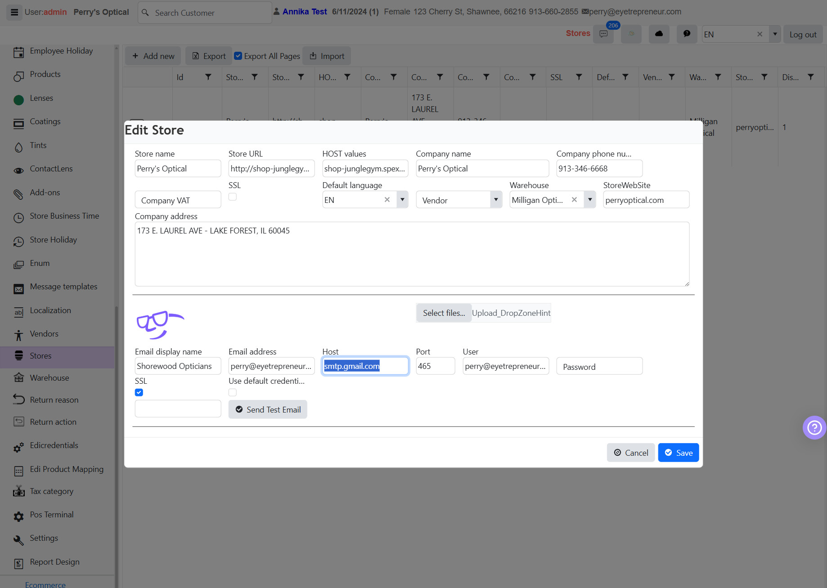Click Add new store button
Viewport: 827px width, 588px height.
click(153, 56)
